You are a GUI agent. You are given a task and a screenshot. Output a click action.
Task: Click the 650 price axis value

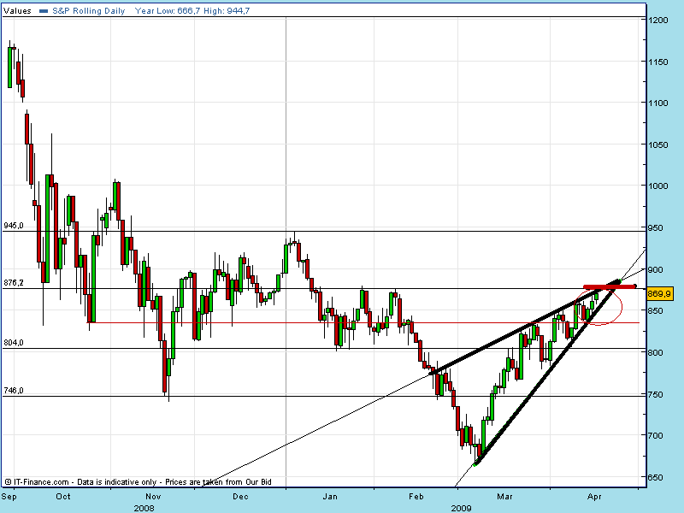(x=656, y=477)
